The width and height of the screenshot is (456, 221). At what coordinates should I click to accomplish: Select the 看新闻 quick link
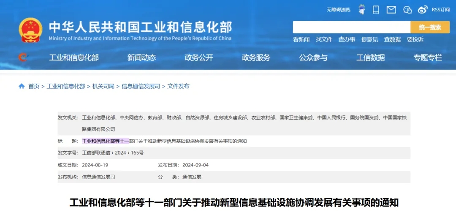coord(301,40)
